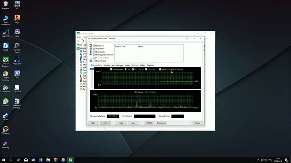
Task: Select the uTorrent desktop icon
Action: [5, 102]
